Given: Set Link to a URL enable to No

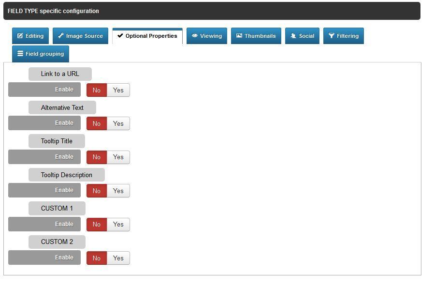Looking at the screenshot, I should click(x=97, y=90).
